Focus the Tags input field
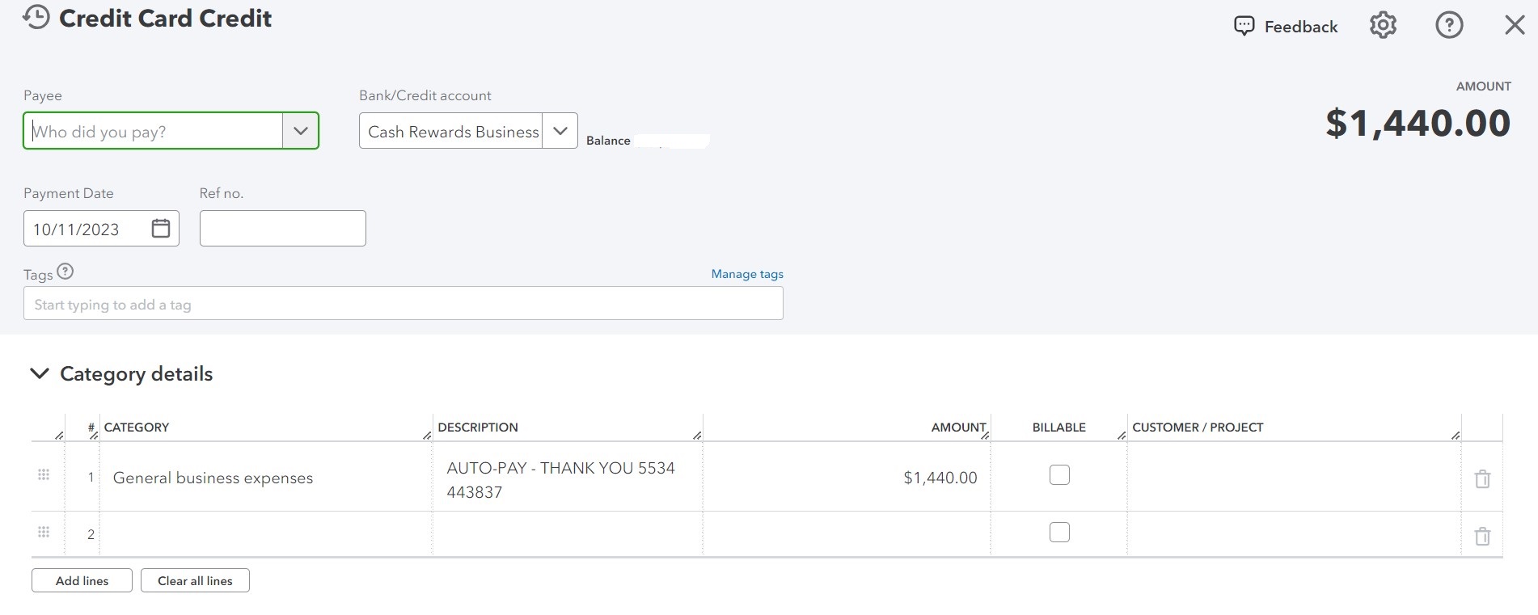Viewport: 1538px width, 615px height. point(403,304)
